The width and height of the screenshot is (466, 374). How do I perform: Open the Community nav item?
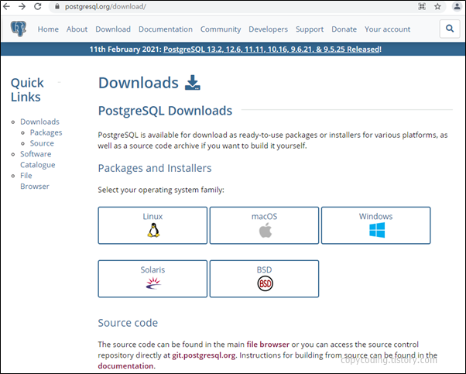(x=221, y=29)
